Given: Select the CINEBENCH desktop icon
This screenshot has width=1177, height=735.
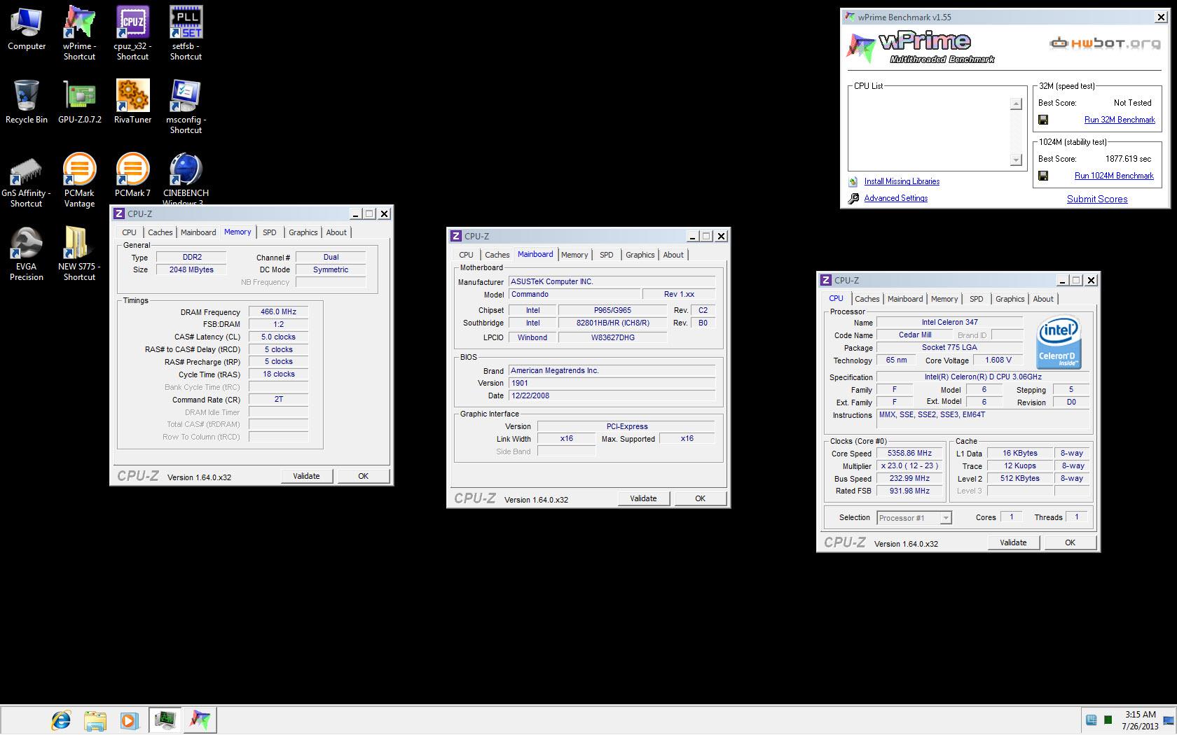Looking at the screenshot, I should click(x=186, y=178).
